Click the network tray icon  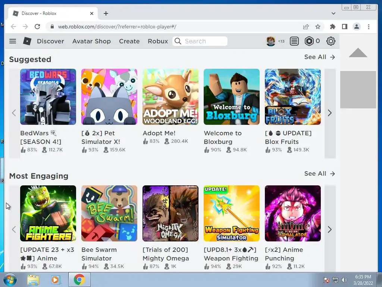[x=335, y=280]
